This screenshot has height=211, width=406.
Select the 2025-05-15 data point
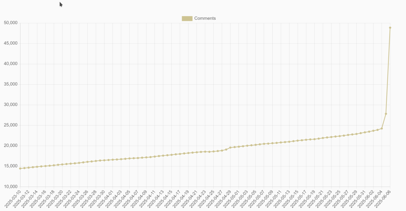298,141
